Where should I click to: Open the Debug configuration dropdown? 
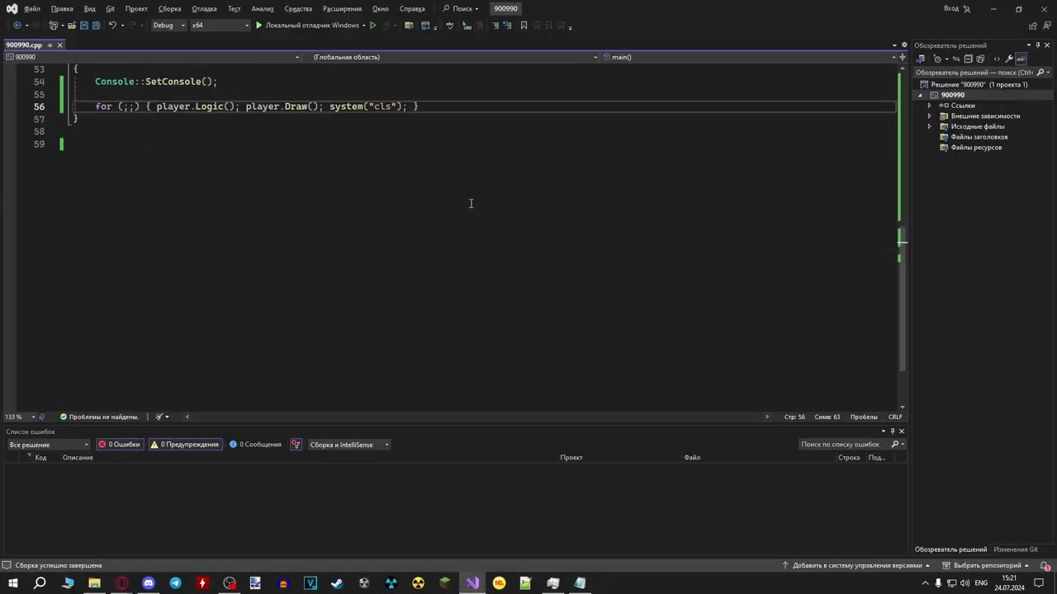click(x=168, y=26)
